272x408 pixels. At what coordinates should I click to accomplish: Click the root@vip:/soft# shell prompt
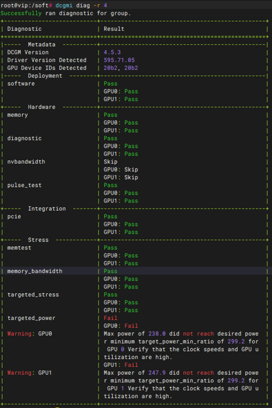pos(26,6)
